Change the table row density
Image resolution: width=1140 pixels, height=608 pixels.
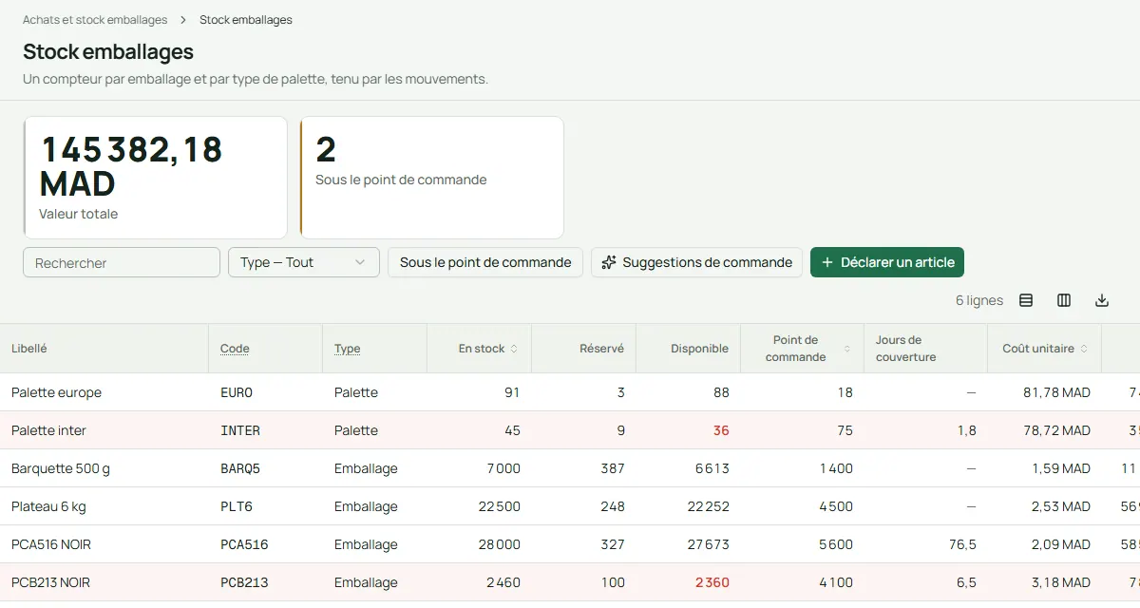[1026, 300]
